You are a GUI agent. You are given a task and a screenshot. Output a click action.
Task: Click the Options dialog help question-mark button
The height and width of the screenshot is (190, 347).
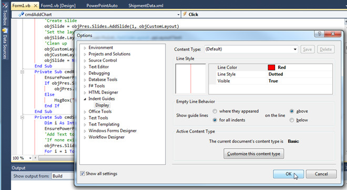coord(319,33)
